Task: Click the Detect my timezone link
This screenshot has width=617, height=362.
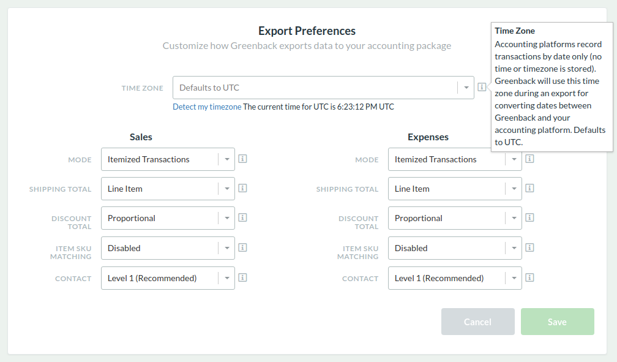Action: [207, 107]
